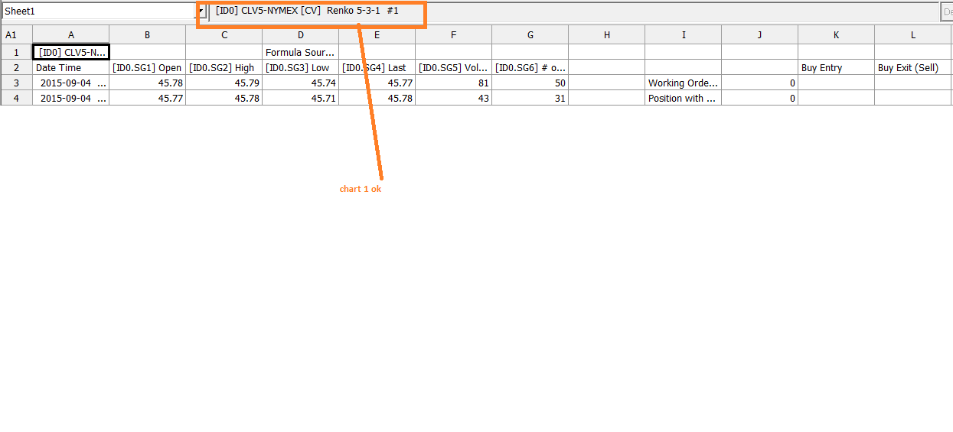Select the '[ID0.SG5] Vol...' cell
The width and height of the screenshot is (953, 432).
[454, 67]
